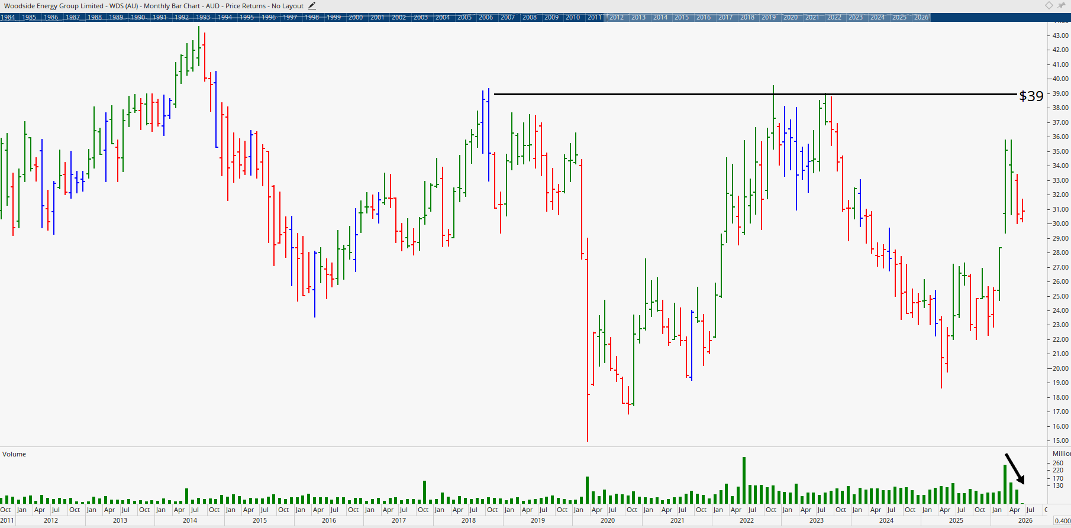Click the 39.00 price axis label
Viewport: 1071px width, 528px height.
pos(1060,93)
